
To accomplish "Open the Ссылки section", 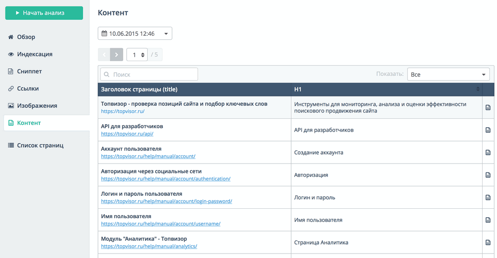I will coord(27,88).
